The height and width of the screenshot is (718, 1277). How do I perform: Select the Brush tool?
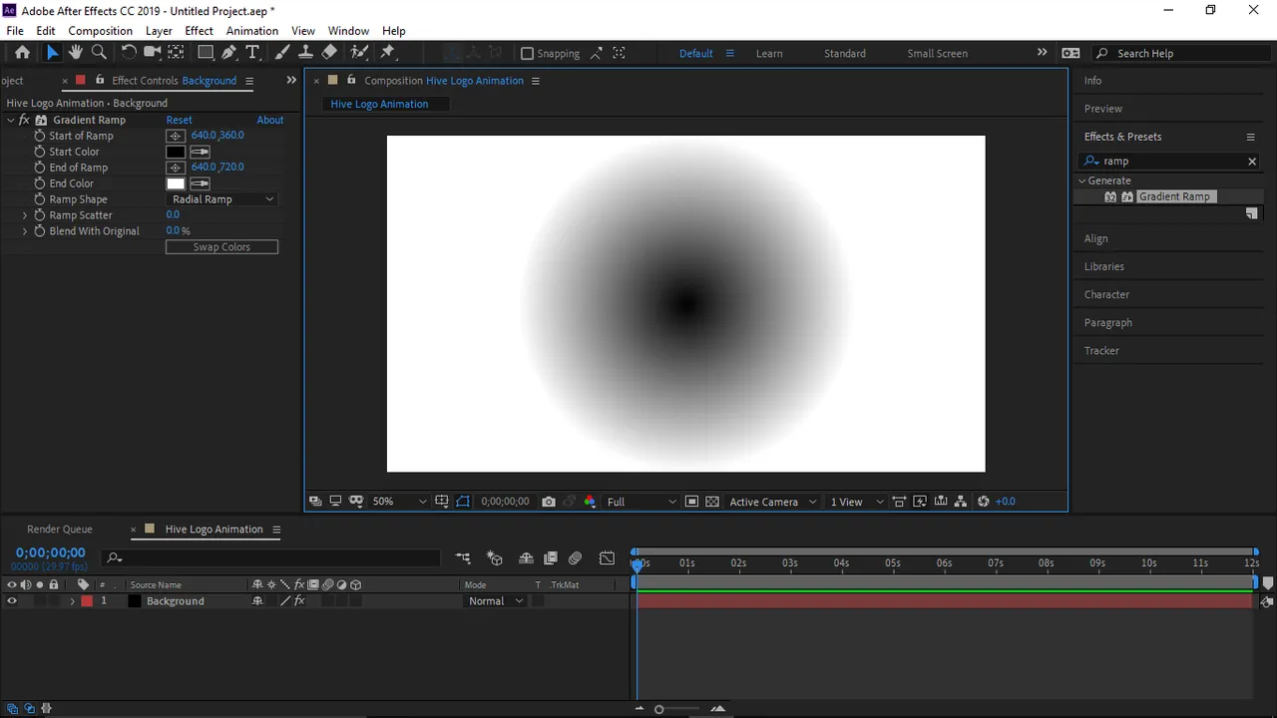[282, 53]
